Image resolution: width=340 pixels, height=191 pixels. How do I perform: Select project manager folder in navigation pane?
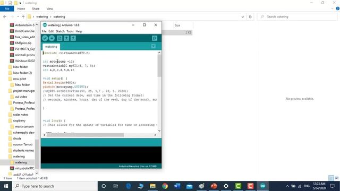click(21, 91)
